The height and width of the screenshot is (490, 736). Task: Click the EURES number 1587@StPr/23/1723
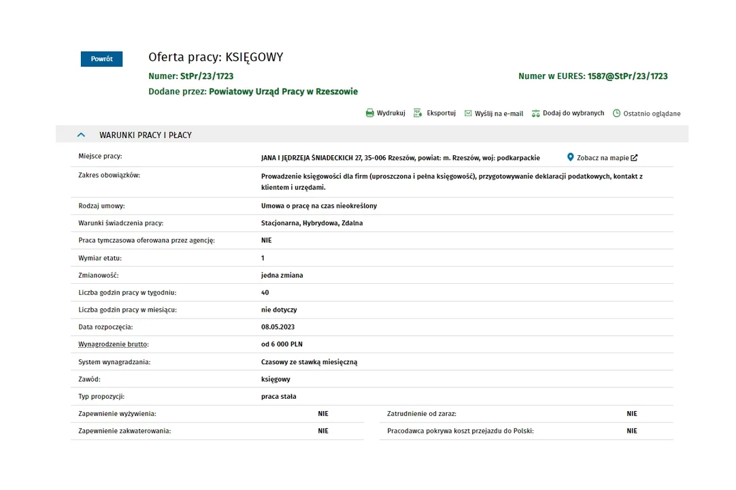click(x=628, y=76)
